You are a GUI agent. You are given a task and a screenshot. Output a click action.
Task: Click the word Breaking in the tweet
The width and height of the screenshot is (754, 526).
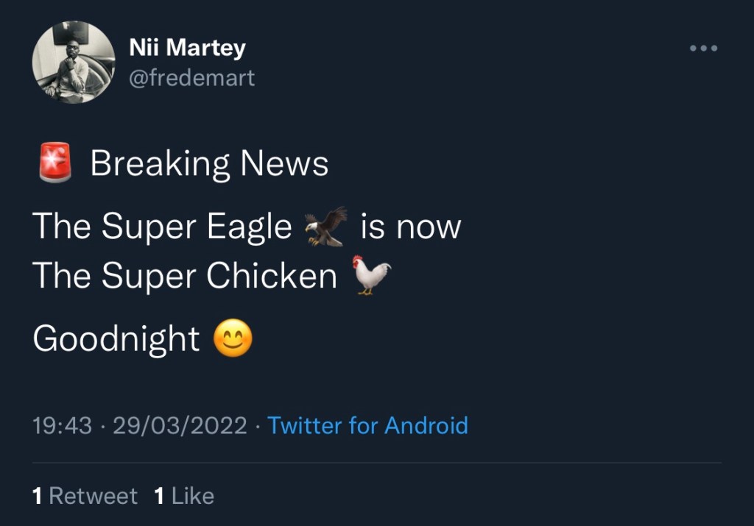click(160, 163)
